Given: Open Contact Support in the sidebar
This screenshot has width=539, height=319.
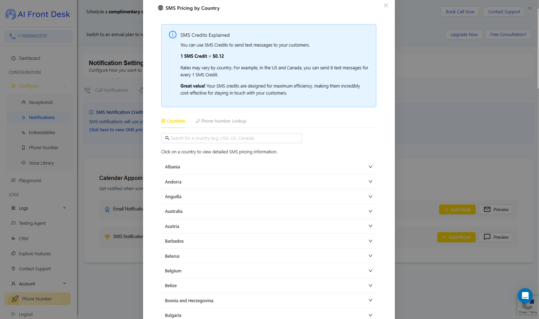Looking at the screenshot, I should pos(35,269).
